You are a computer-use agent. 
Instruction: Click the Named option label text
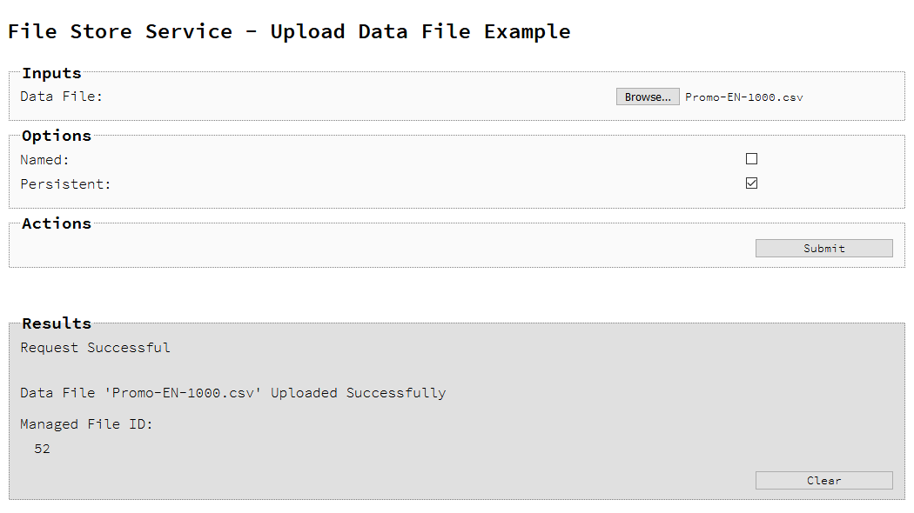[44, 159]
